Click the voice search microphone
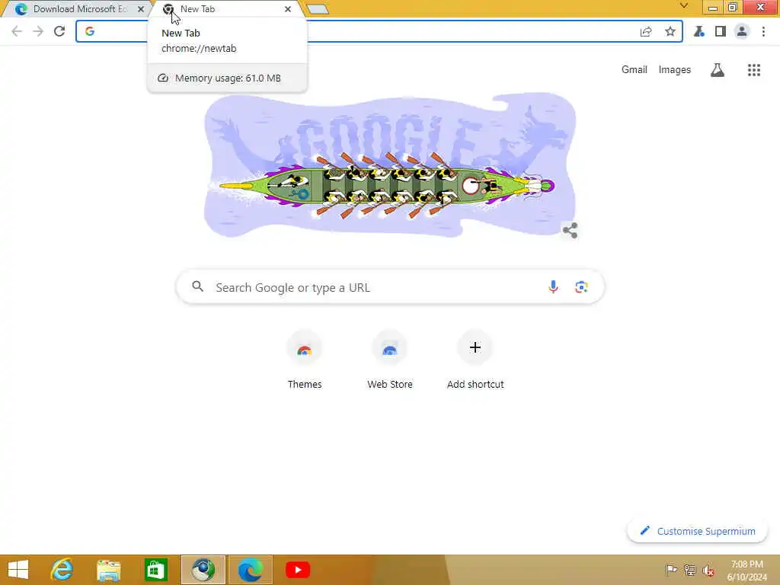The image size is (780, 585). pyautogui.click(x=553, y=287)
